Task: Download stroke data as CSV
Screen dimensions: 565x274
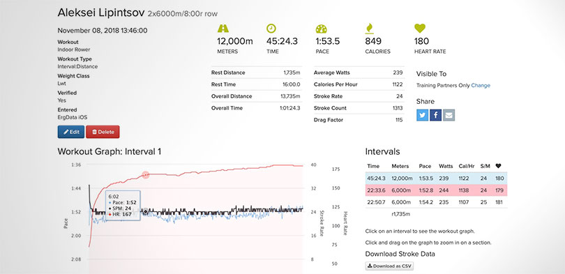Action: 389,266
